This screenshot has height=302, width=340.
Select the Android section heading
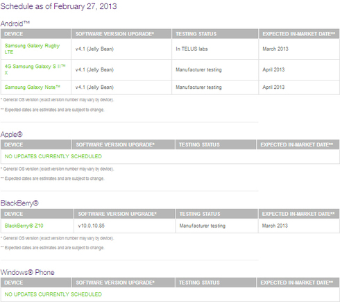(x=15, y=24)
